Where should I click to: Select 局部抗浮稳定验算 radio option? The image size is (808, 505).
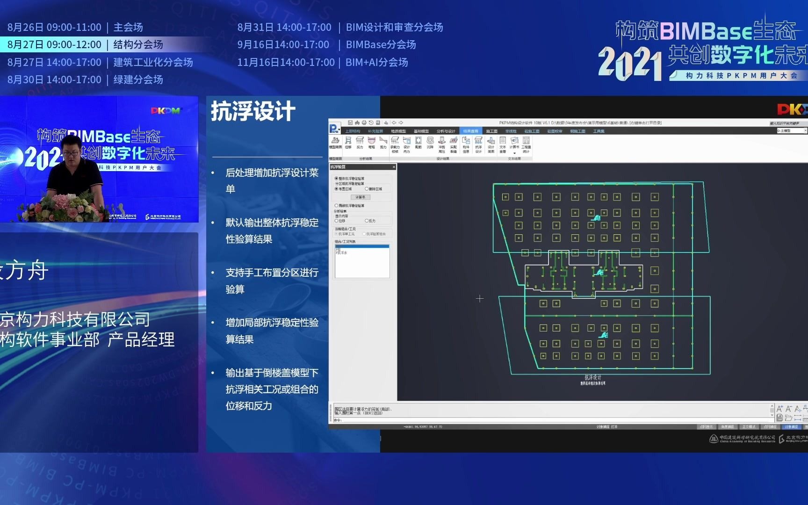click(349, 206)
